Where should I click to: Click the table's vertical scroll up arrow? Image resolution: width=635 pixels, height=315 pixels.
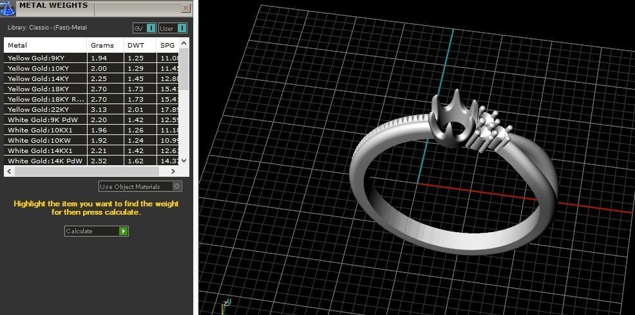click(x=184, y=42)
